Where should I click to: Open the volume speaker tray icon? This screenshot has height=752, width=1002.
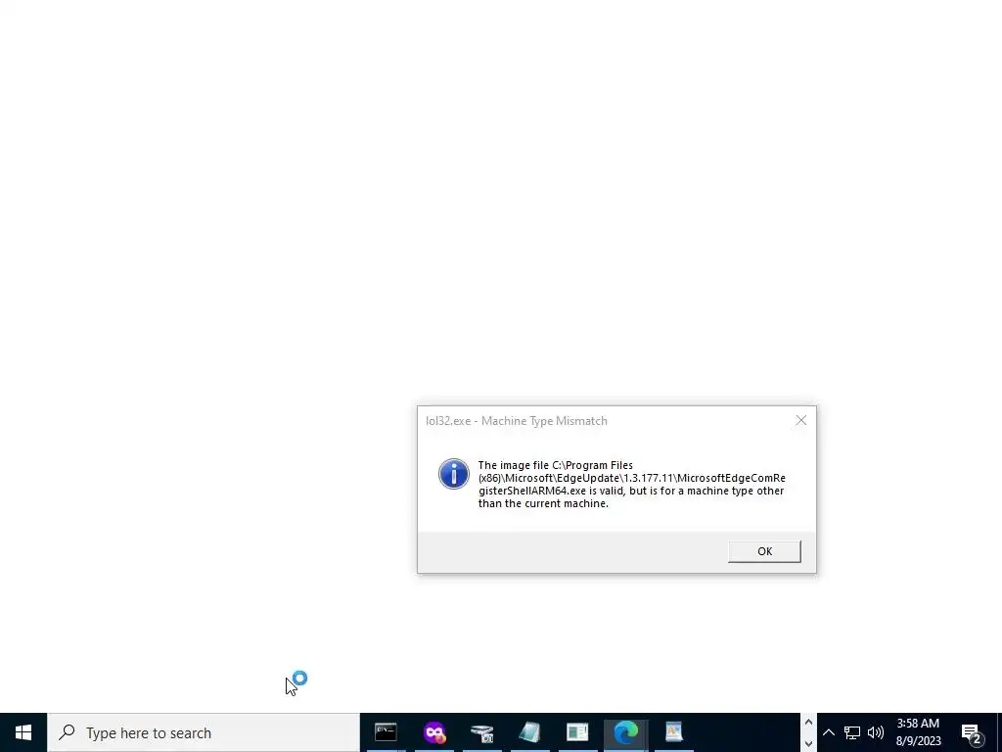click(876, 732)
